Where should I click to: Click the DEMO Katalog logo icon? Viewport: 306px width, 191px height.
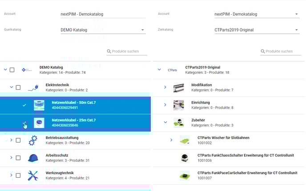click(x=27, y=70)
